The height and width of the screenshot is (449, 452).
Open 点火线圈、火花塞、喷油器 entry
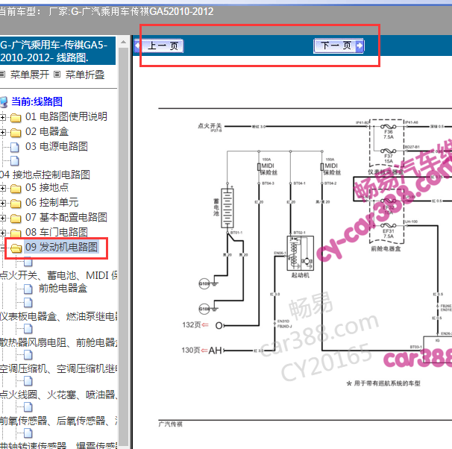58,395
